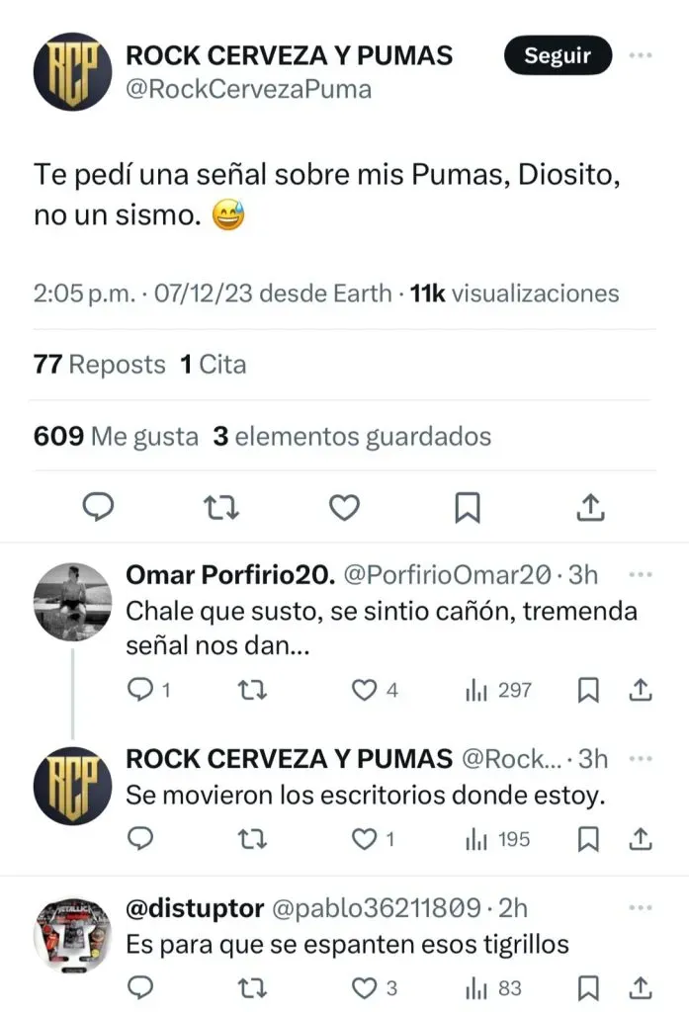Reply to the main Pumas tweet
Image resolution: width=689 pixels, height=1012 pixels.
coord(97,508)
